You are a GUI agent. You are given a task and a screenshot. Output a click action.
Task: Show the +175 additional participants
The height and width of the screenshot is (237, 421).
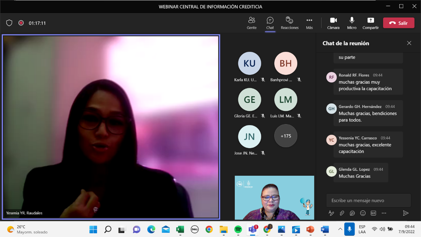(x=286, y=136)
